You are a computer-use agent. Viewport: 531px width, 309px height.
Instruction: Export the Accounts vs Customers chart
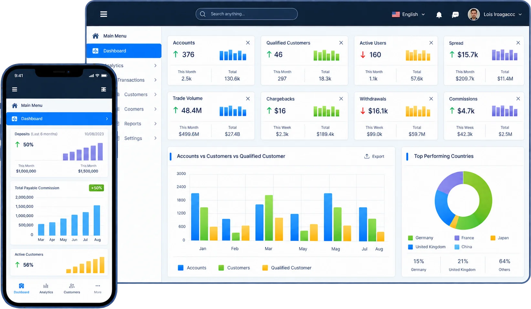[374, 156]
